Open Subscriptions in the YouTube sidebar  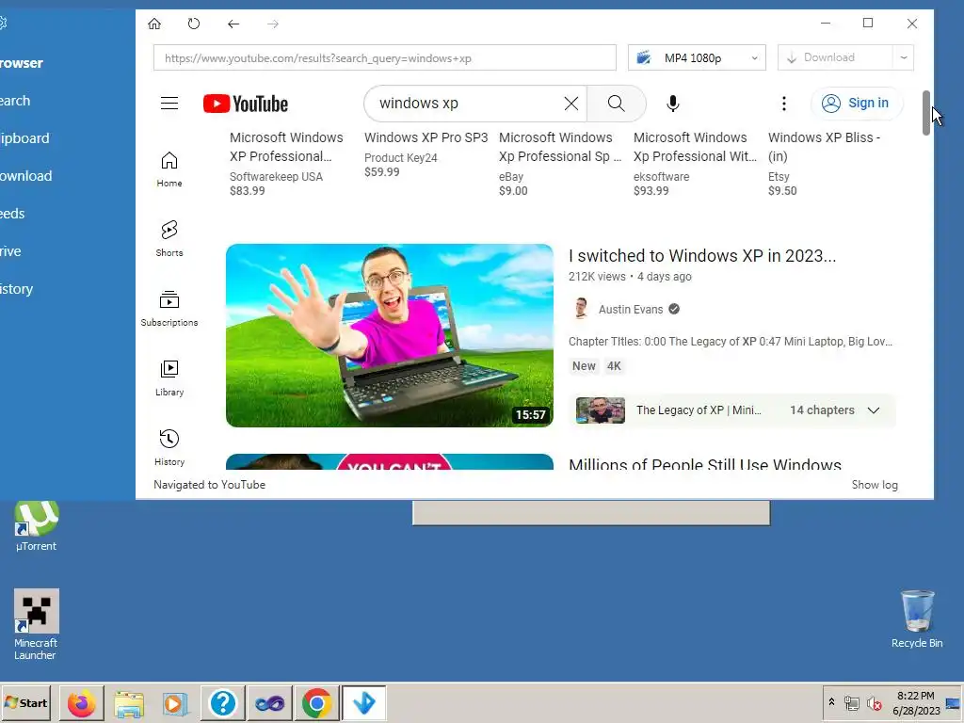pos(169,309)
